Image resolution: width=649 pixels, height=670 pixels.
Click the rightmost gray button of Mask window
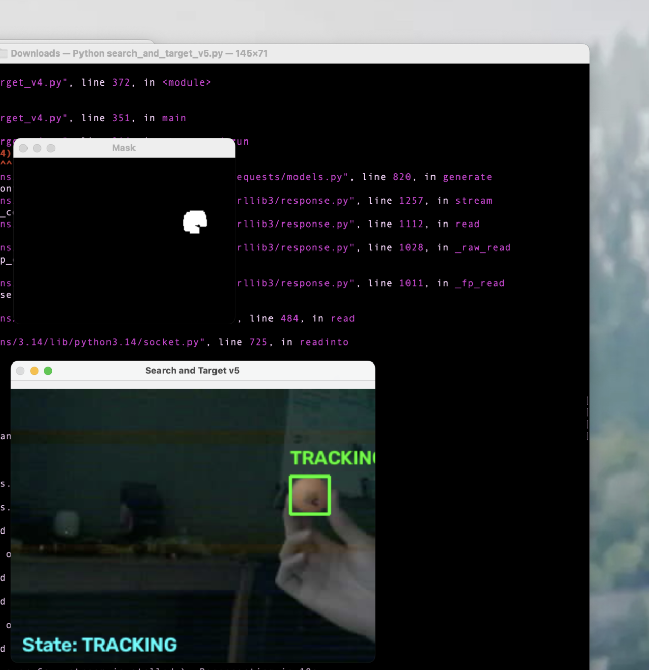click(x=51, y=148)
